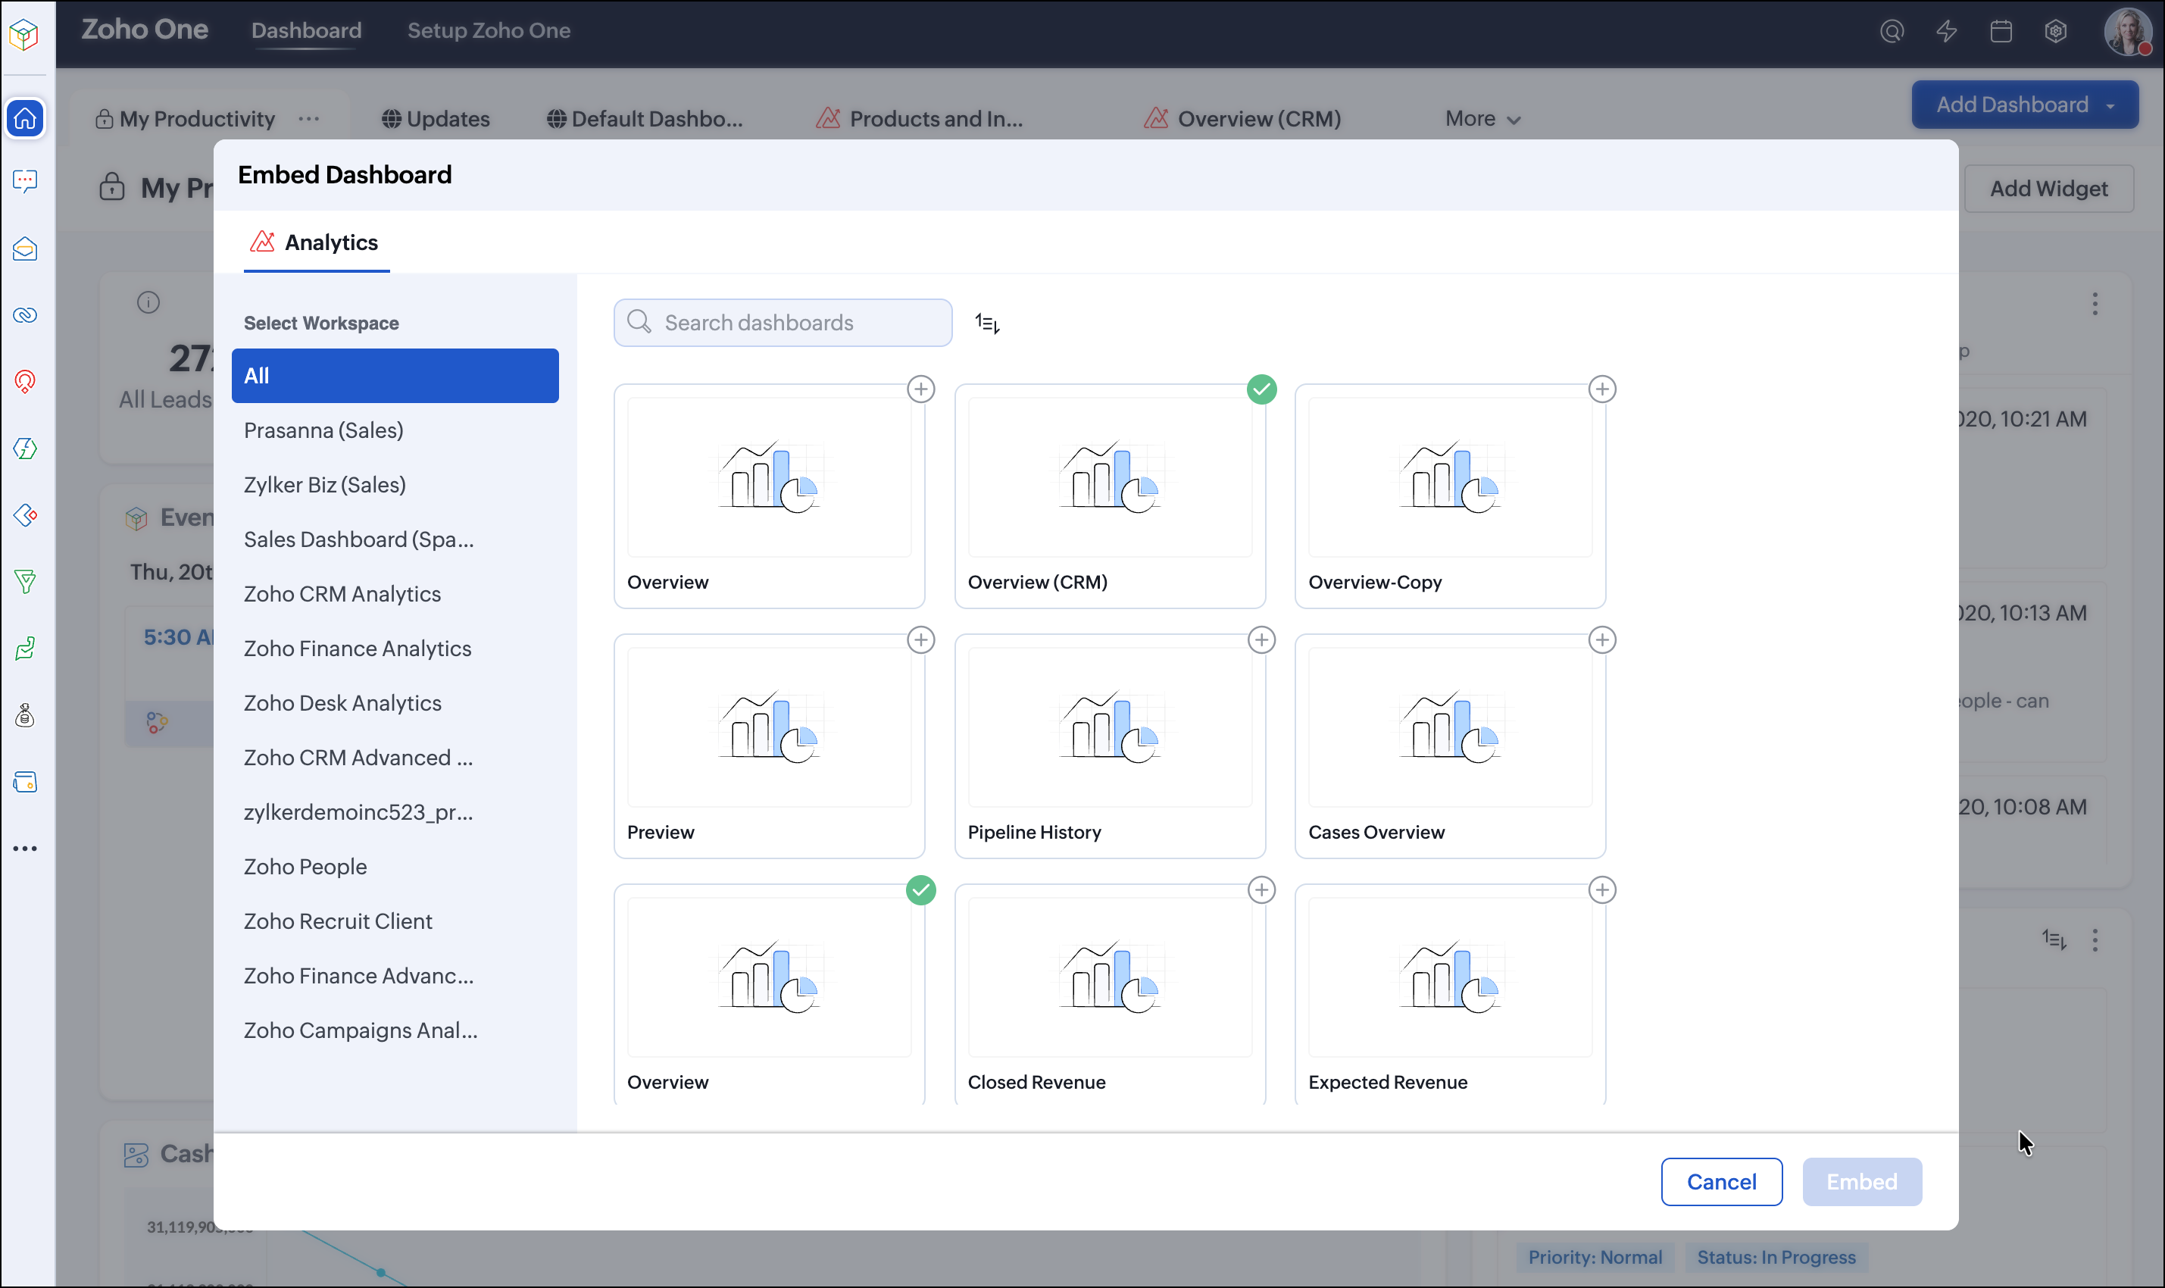
Task: Select the Zylker Biz (Sales) workspace
Action: click(x=395, y=484)
